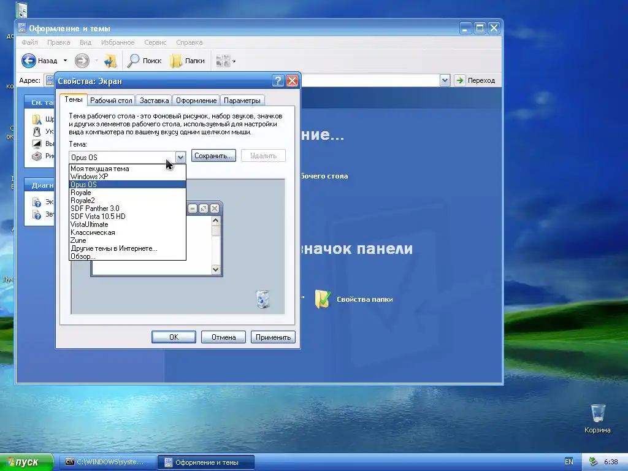Screen dimensions: 628x471
Task: Click Оформление и темы taskbar button
Action: coord(206,462)
